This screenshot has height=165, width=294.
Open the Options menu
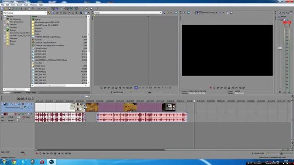34,5
